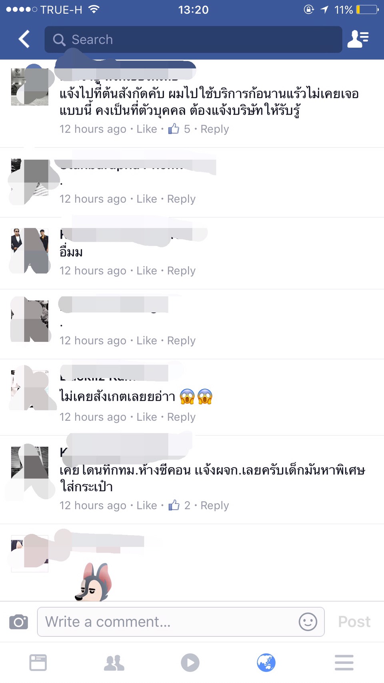Screen dimensions: 384x683
Task: Open the friend requests list icon
Action: 358,39
